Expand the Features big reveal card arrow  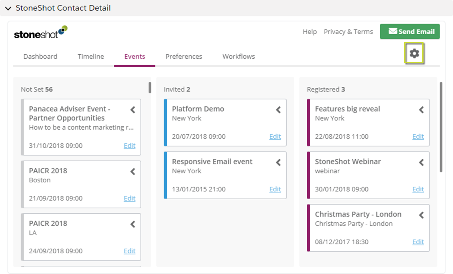pyautogui.click(x=422, y=110)
